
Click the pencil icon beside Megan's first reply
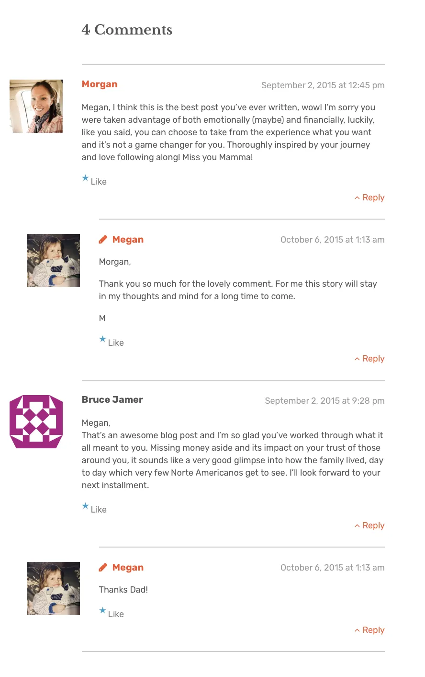click(103, 239)
